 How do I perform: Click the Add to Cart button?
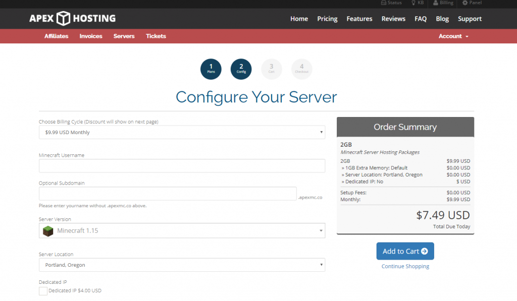[405, 251]
